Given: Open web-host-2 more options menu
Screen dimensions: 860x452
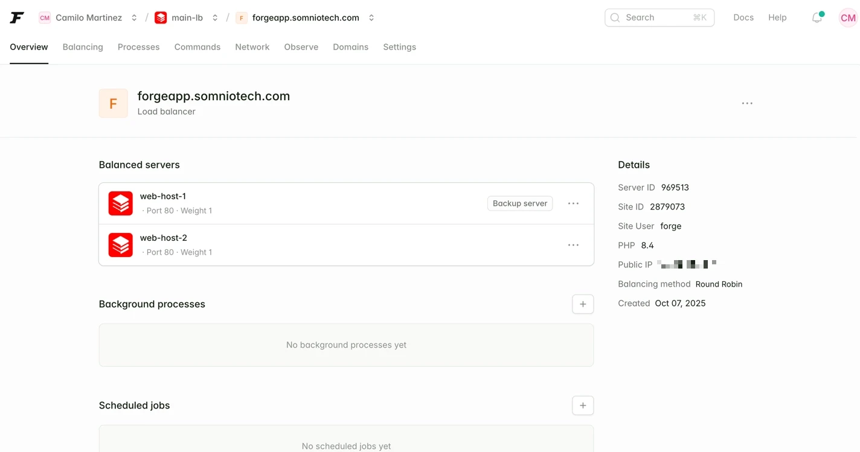Looking at the screenshot, I should tap(573, 245).
